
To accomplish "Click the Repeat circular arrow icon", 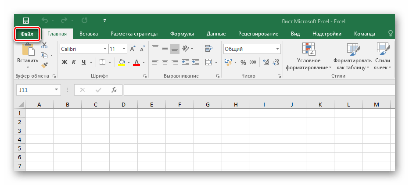I will [84, 21].
